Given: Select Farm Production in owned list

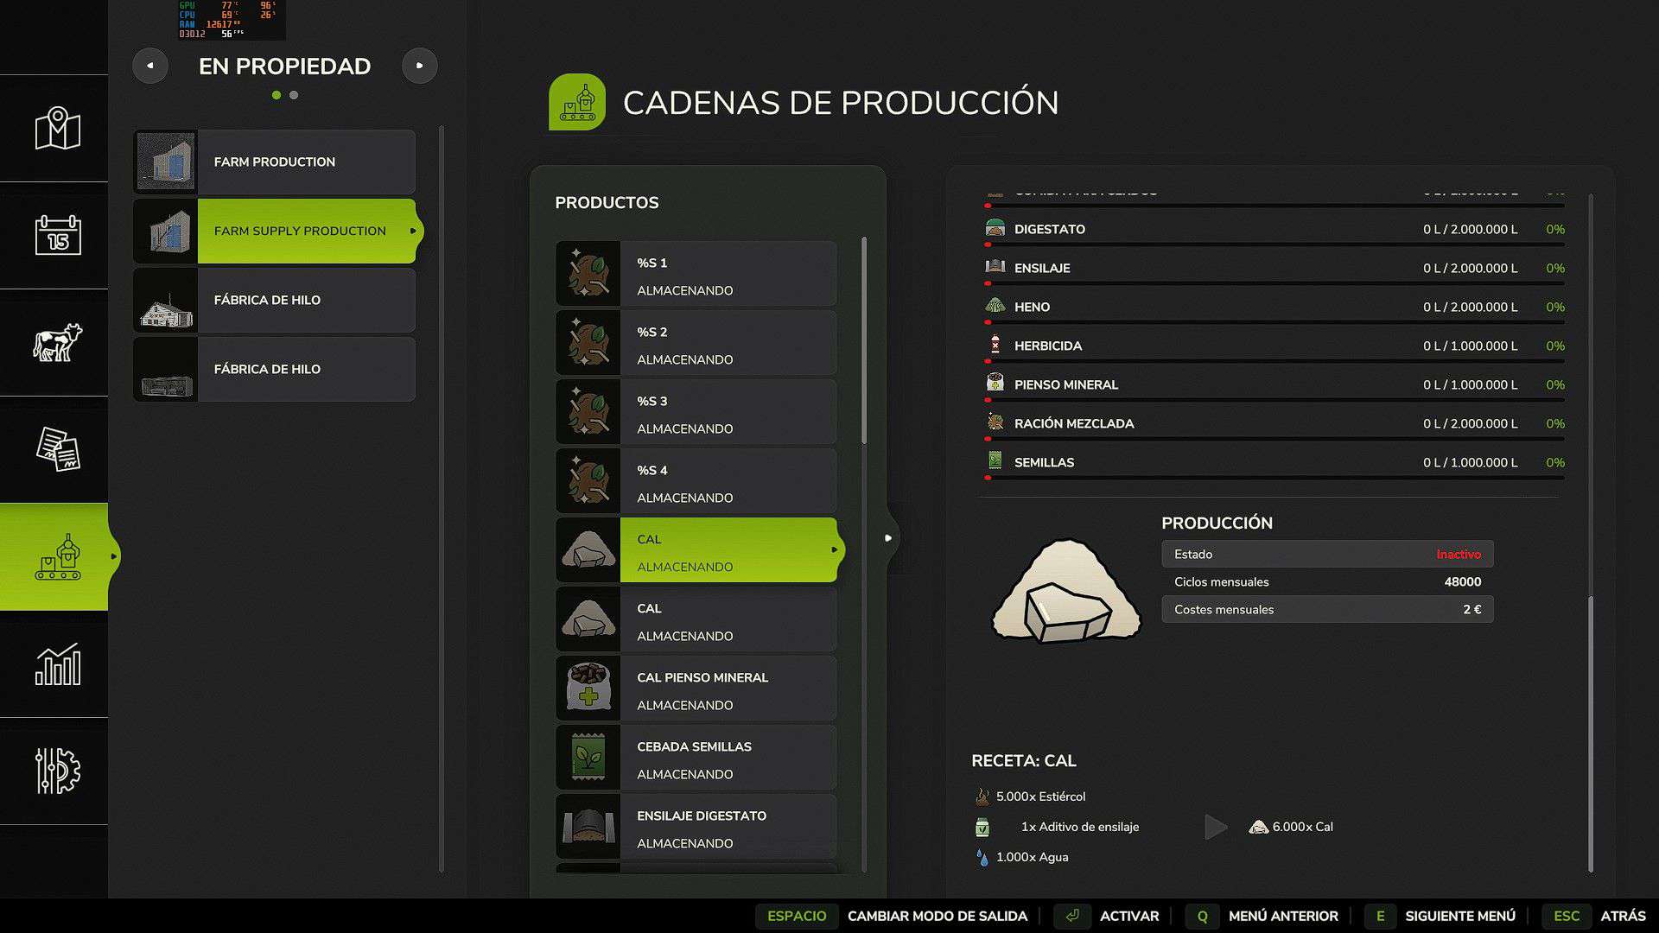Looking at the screenshot, I should click(x=275, y=162).
